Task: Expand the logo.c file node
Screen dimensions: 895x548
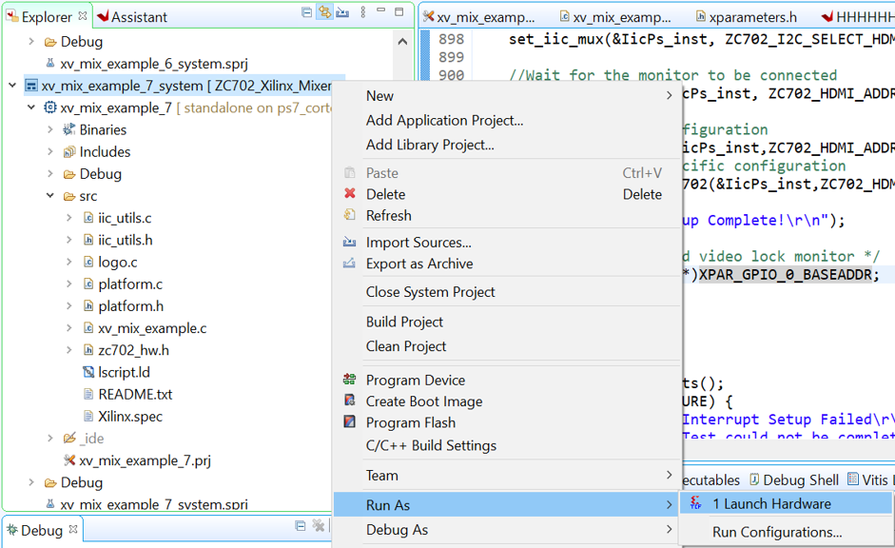Action: point(69,262)
